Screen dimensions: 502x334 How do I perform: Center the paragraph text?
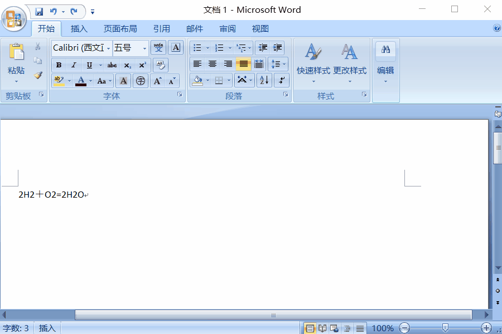(213, 64)
